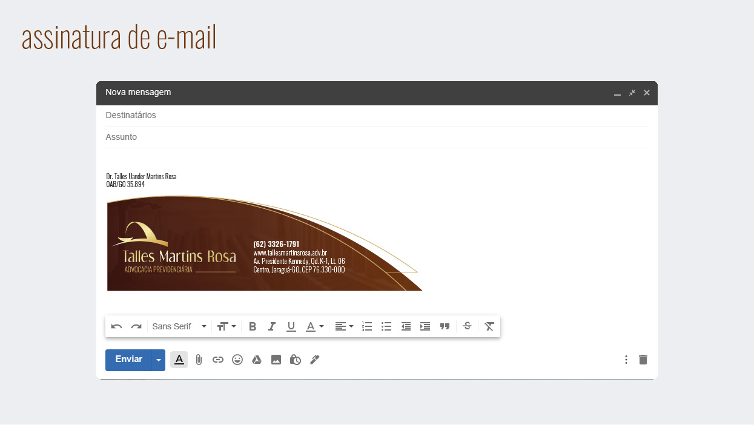Discard the draft with the trash icon
754x425 pixels.
(643, 360)
